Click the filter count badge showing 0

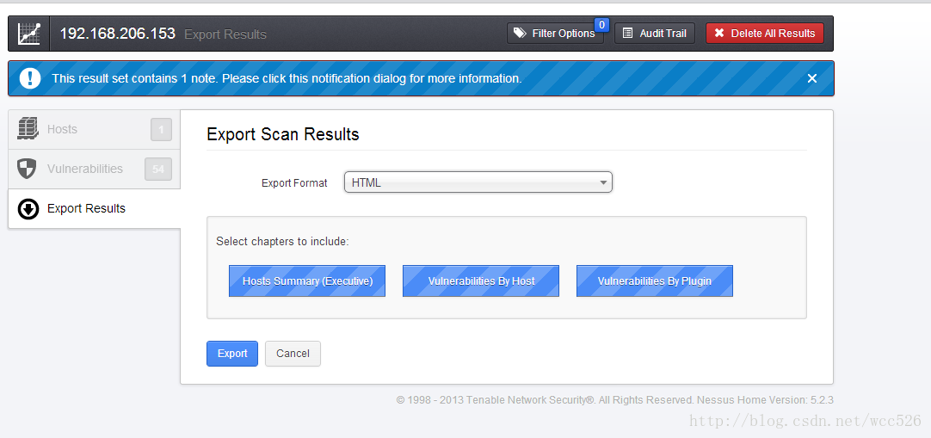(602, 25)
